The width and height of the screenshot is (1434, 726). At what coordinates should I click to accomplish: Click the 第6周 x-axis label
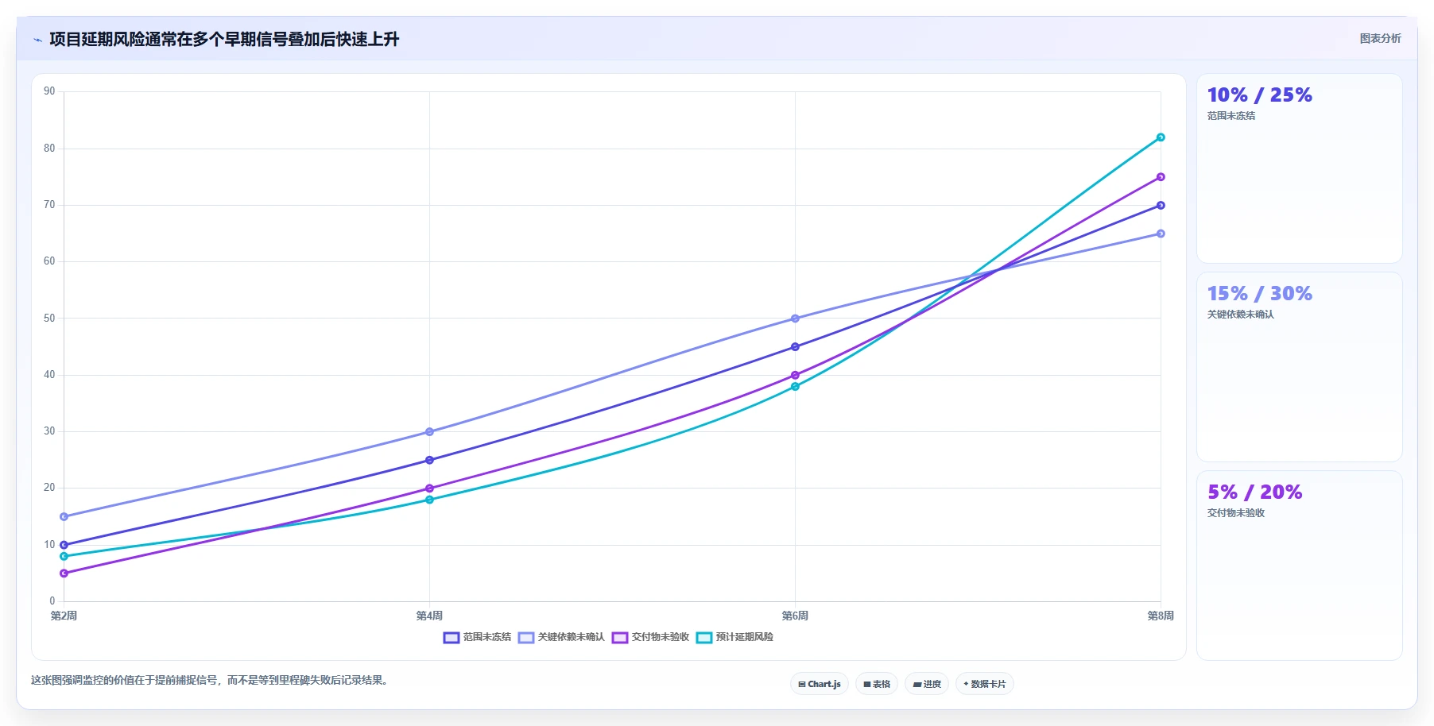[x=795, y=616]
